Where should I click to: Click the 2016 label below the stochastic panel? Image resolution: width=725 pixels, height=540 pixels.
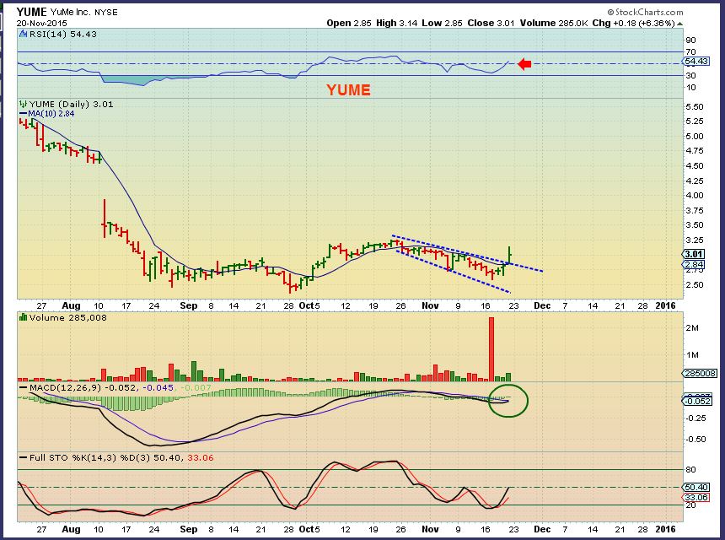666,529
